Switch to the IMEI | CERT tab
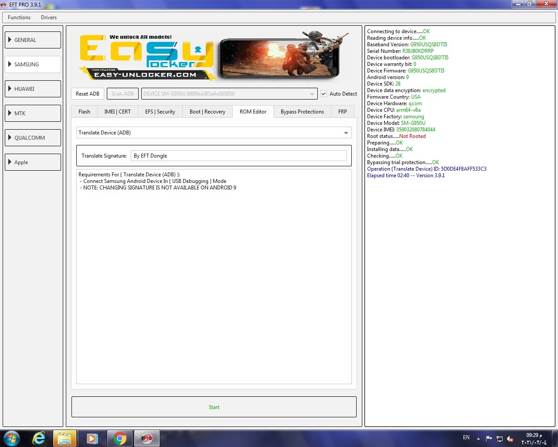This screenshot has width=558, height=447. pos(117,112)
